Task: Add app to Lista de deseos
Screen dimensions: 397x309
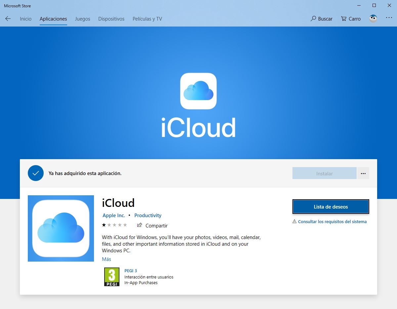Action: pyautogui.click(x=331, y=207)
